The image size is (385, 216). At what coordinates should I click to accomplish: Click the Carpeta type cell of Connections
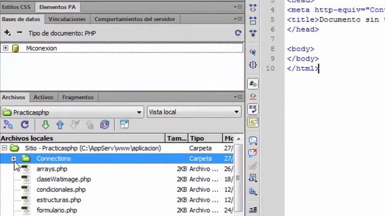pyautogui.click(x=200, y=158)
